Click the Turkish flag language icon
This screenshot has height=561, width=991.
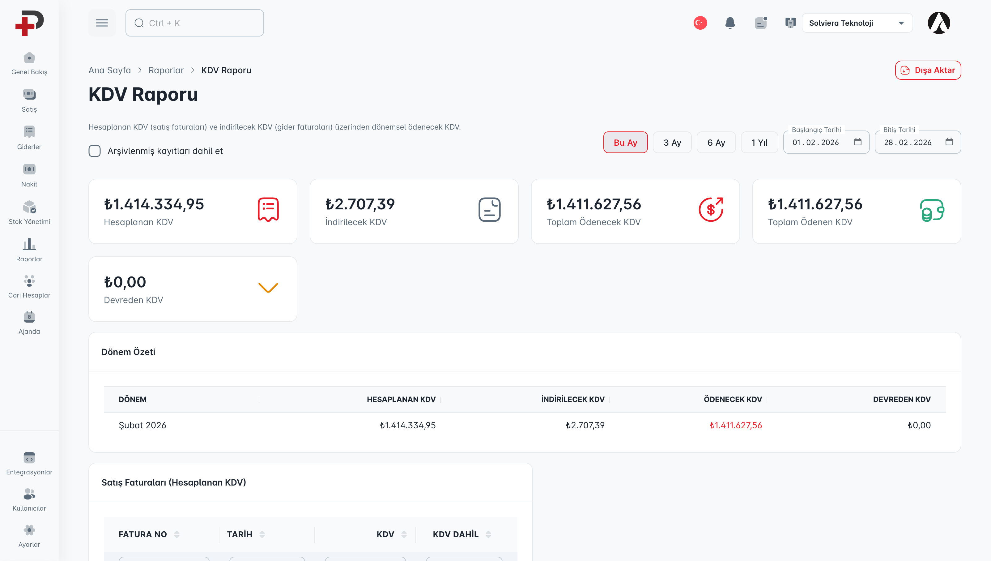point(700,23)
